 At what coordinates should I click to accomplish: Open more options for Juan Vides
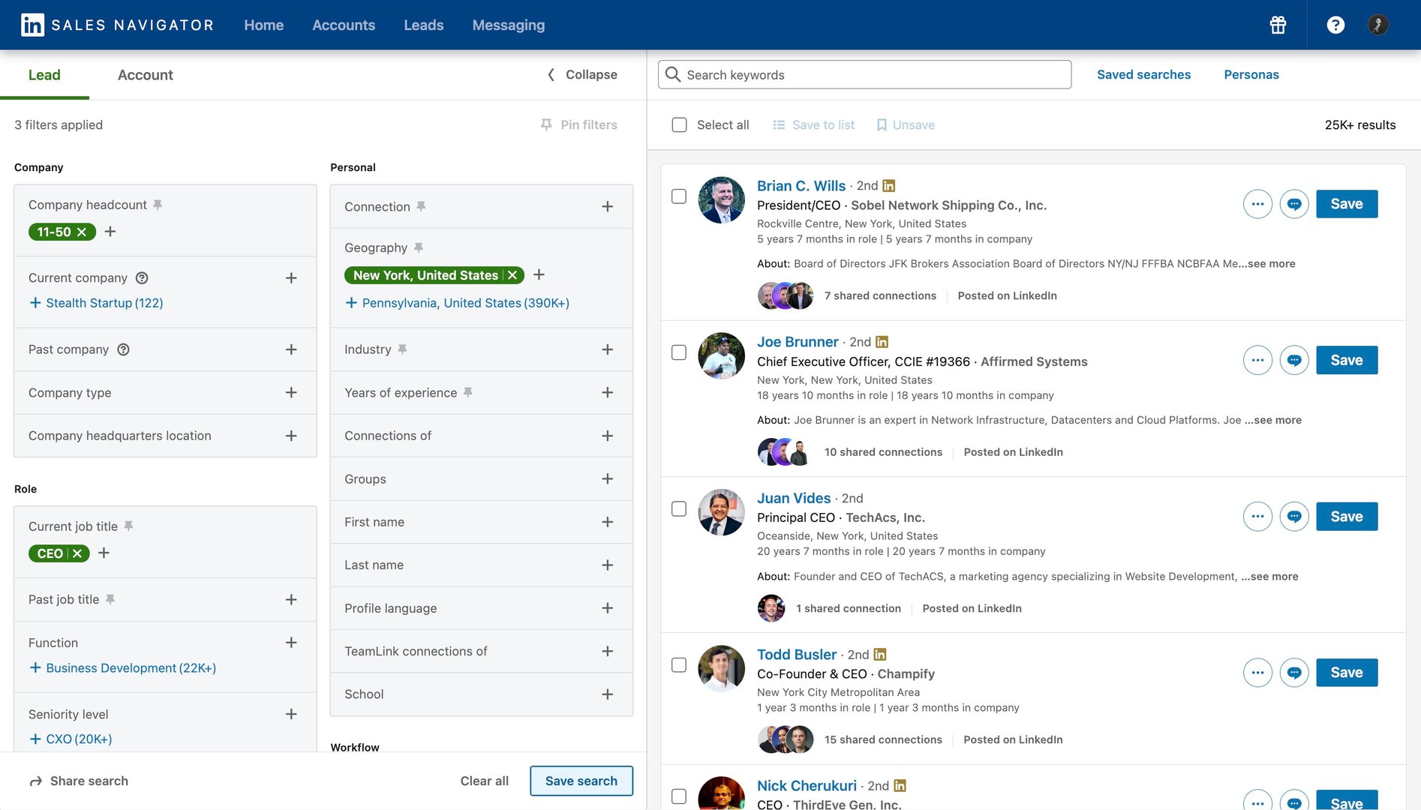click(1257, 517)
